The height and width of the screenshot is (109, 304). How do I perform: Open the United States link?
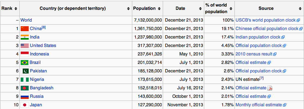pos(43,46)
